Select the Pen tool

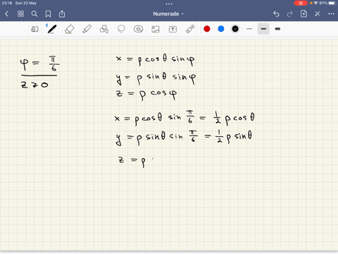52,29
